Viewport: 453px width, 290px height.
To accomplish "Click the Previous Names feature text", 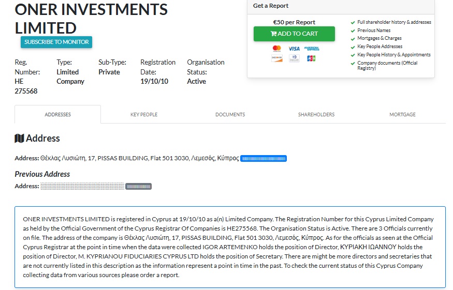I will point(374,30).
